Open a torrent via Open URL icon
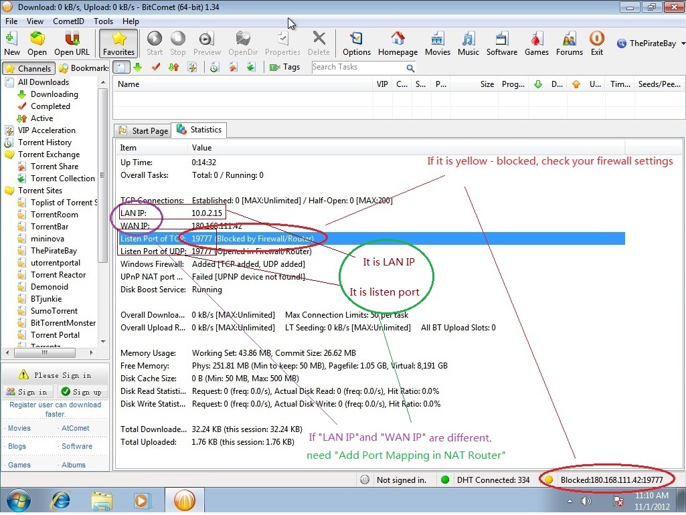This screenshot has width=686, height=515. pos(72,43)
